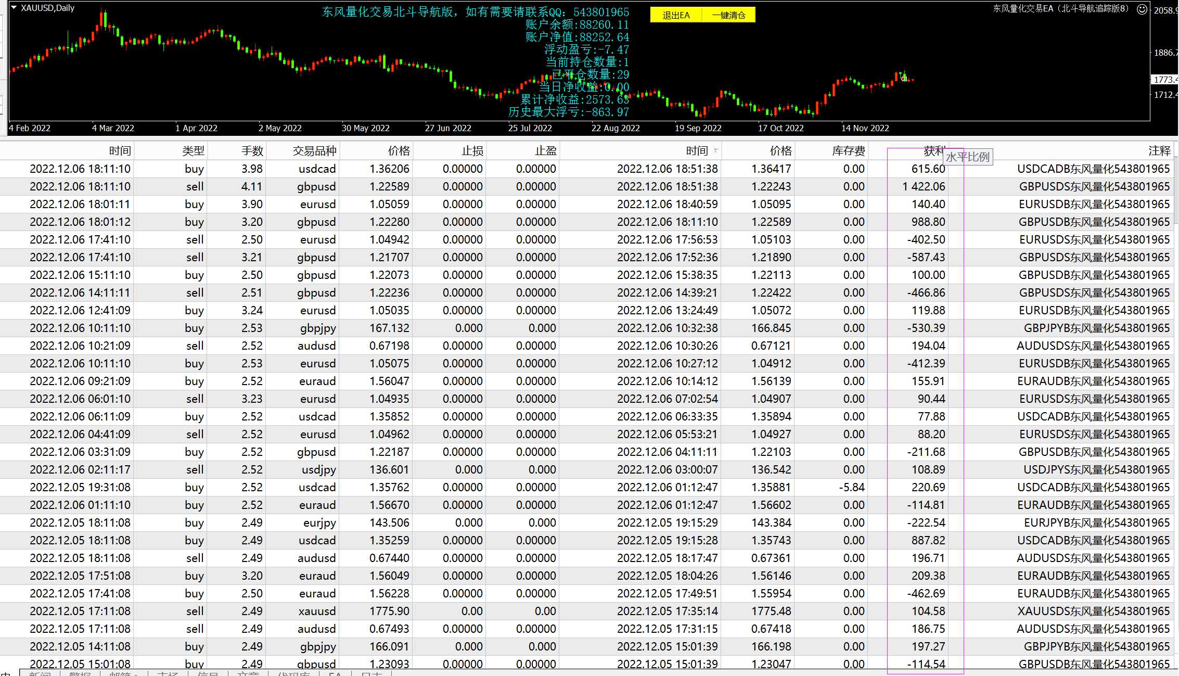Viewport: 1179px width, 676px height.
Task: Click the 1886 price level on the price scale
Action: pos(1166,53)
